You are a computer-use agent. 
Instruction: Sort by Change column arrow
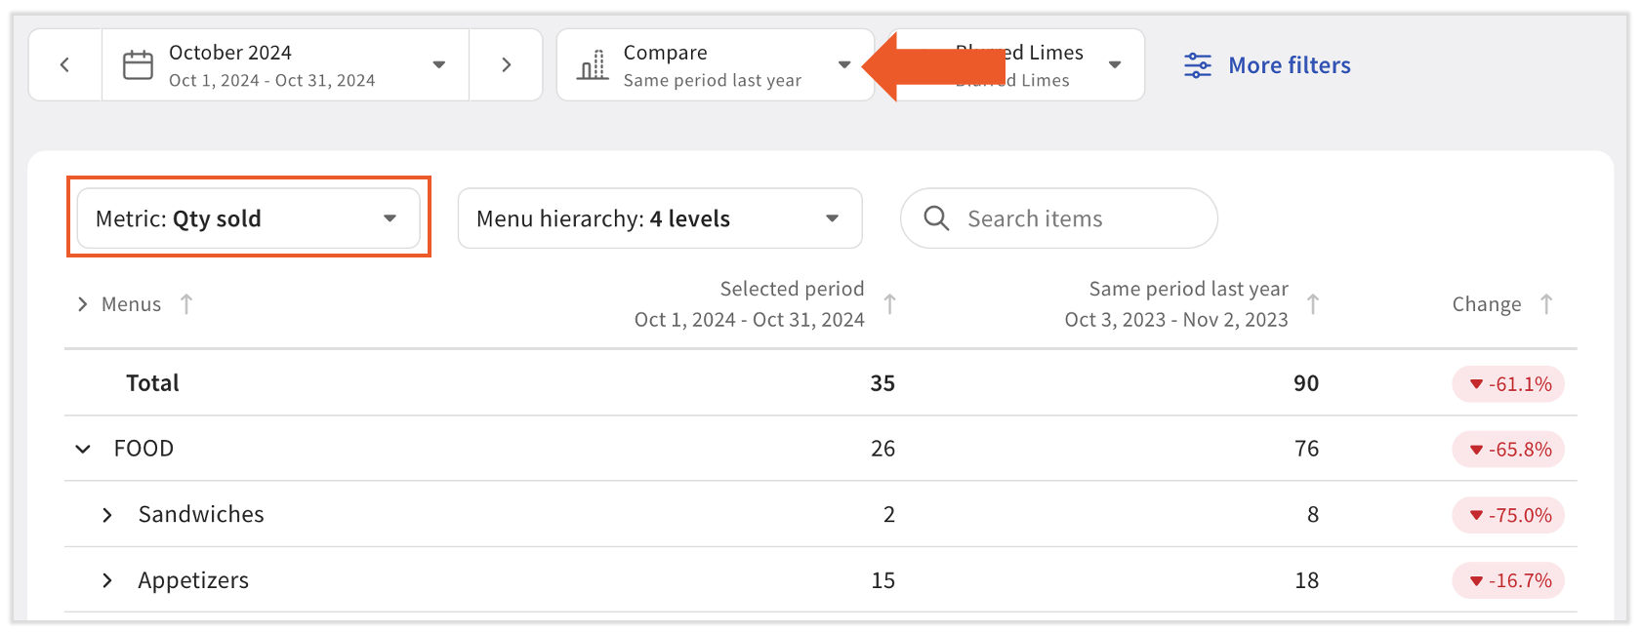pos(1546,304)
